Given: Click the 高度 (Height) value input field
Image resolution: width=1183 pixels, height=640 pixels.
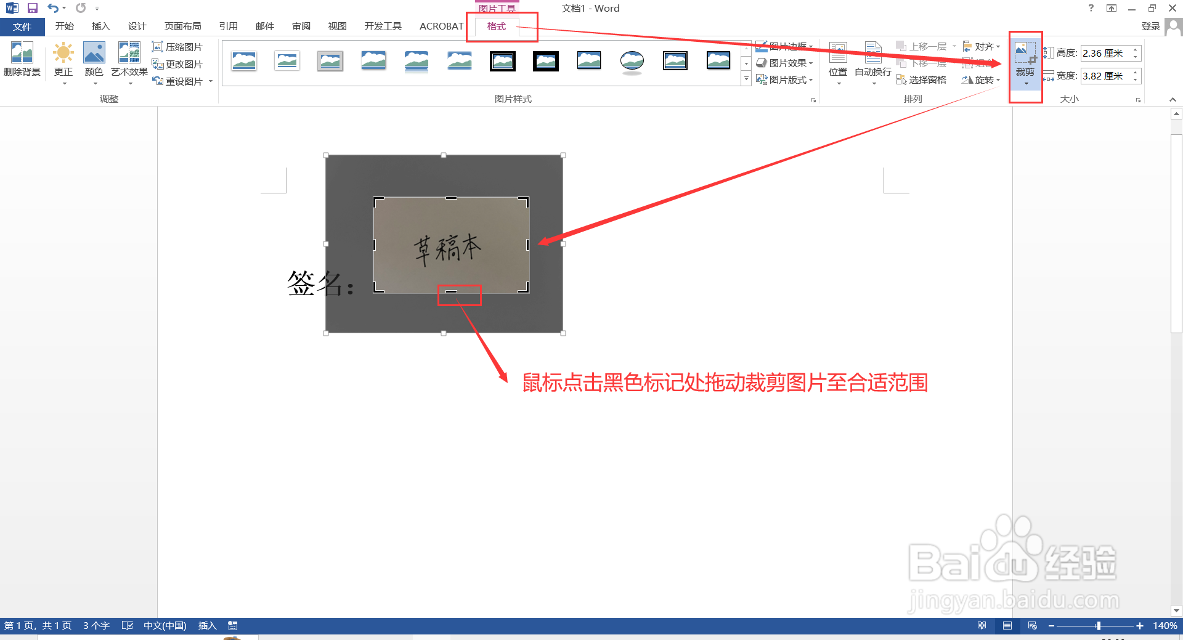Looking at the screenshot, I should click(x=1106, y=53).
